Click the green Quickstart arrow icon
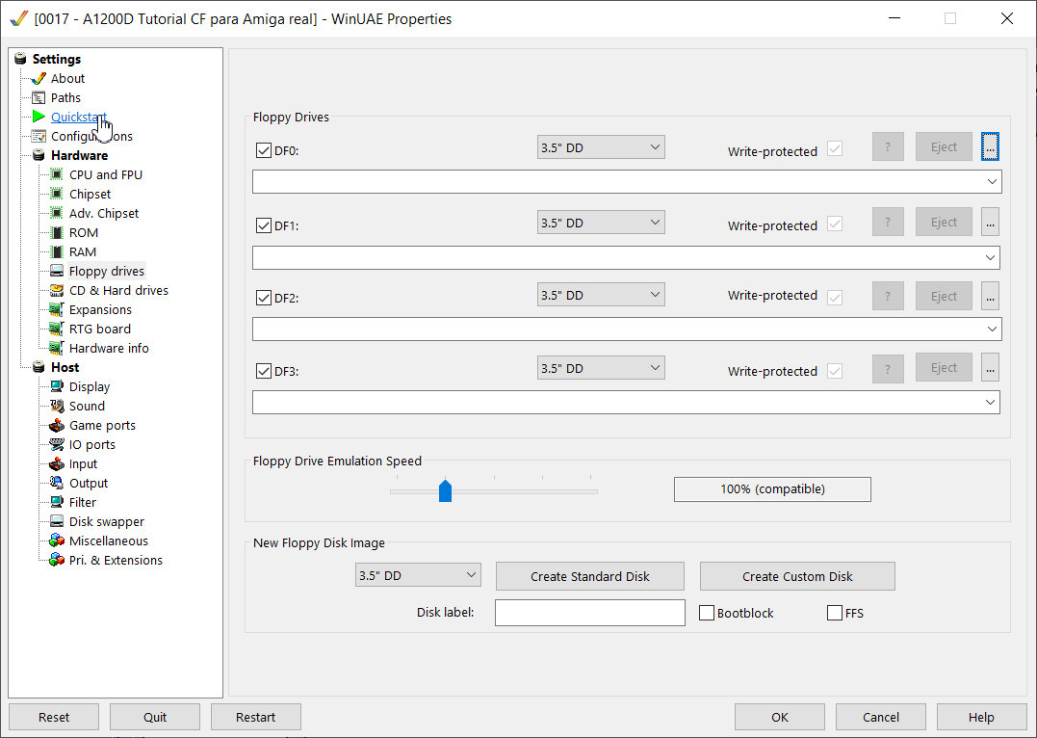Screen dimensions: 1037x738 click(39, 118)
